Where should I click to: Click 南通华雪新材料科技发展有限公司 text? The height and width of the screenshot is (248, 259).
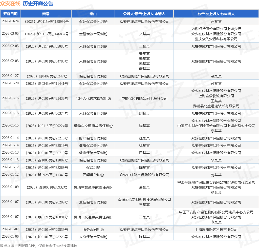144,200
